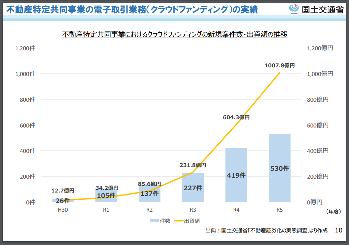Click the blue 件数 legend swatch
The height and width of the screenshot is (245, 349).
click(154, 221)
